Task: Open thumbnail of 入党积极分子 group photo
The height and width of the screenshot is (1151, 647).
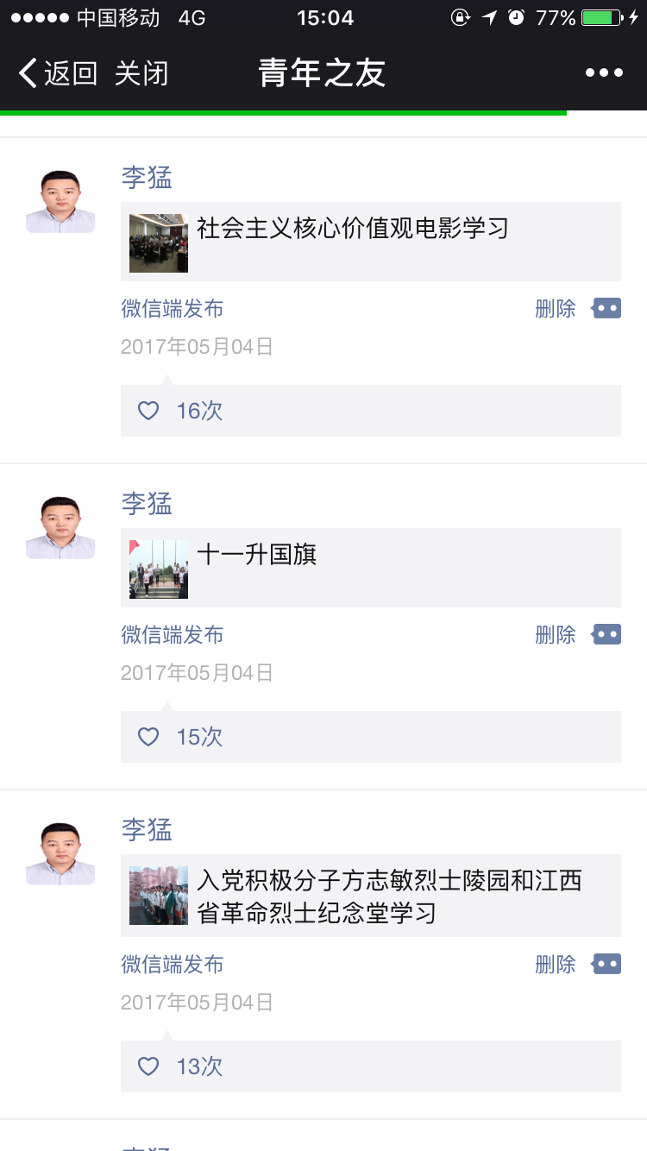Action: click(x=159, y=896)
